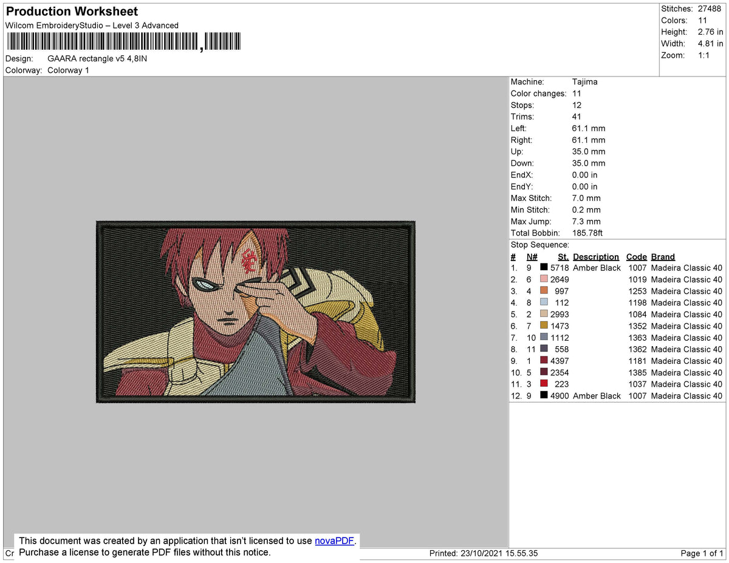Click the final Amber Black swatch in stop 12
This screenshot has height=563, width=729.
(x=542, y=395)
